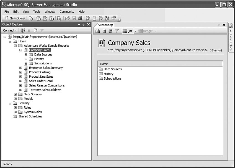Viewport: 235px width, 168px height.
Task: Expand History under Company Sales
Action: (26, 59)
